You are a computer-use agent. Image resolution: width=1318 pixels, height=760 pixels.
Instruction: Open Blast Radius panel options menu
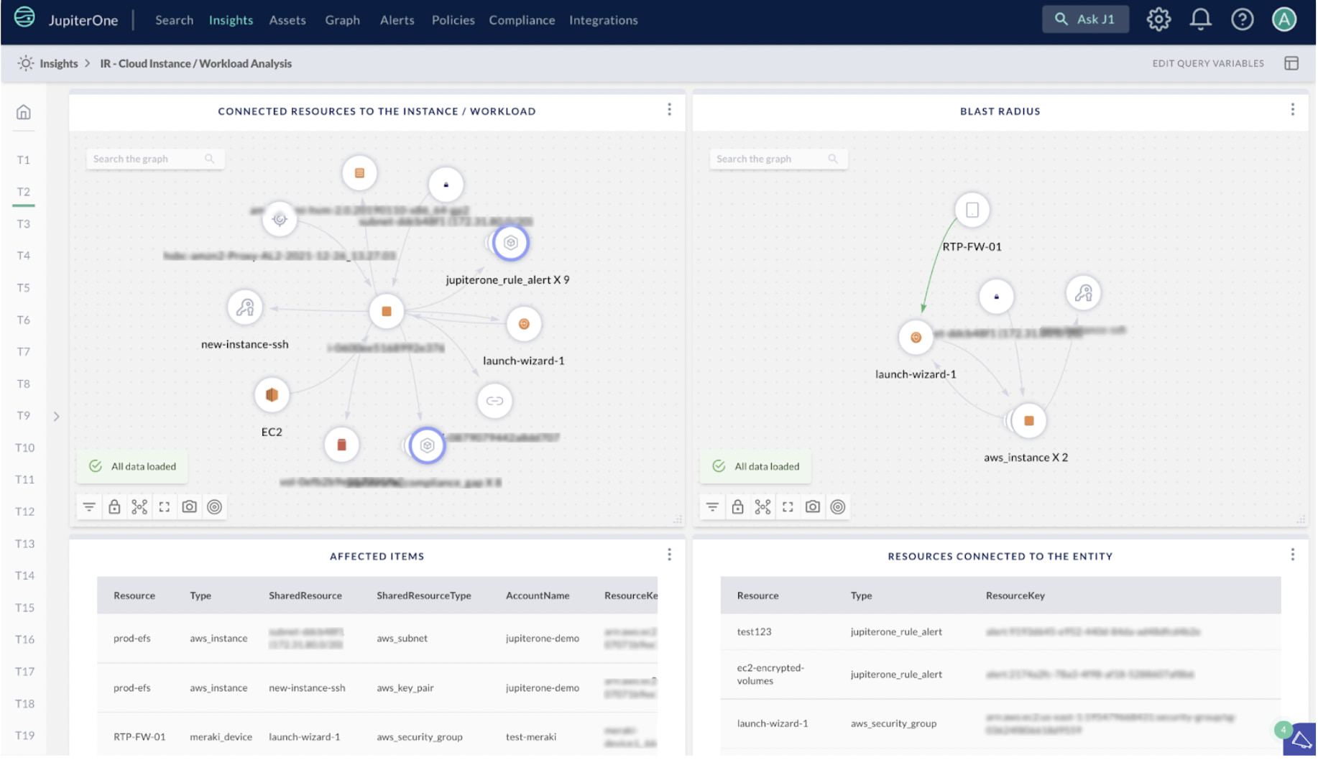click(x=1294, y=109)
